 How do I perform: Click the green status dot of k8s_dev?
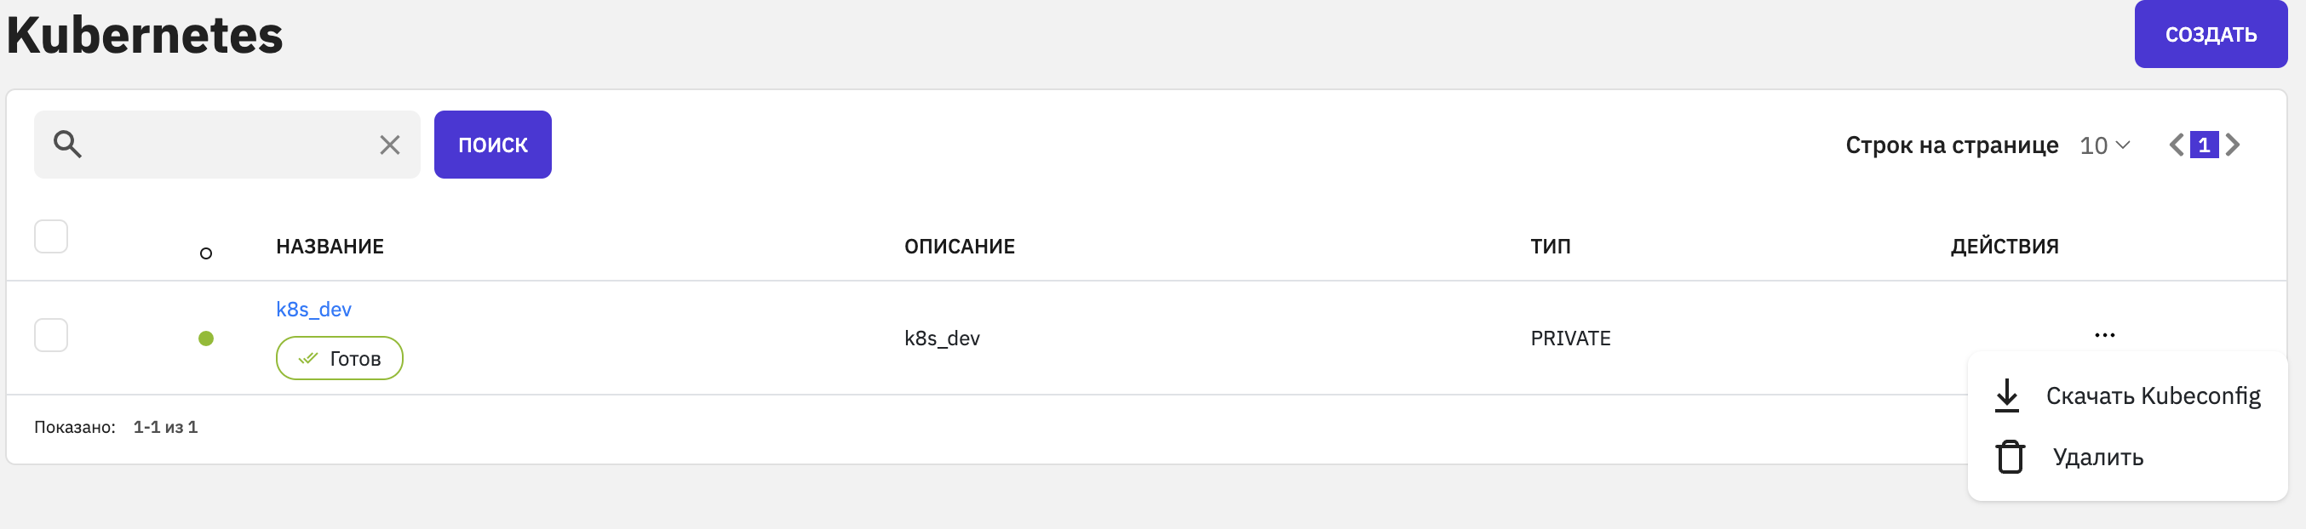click(x=206, y=338)
